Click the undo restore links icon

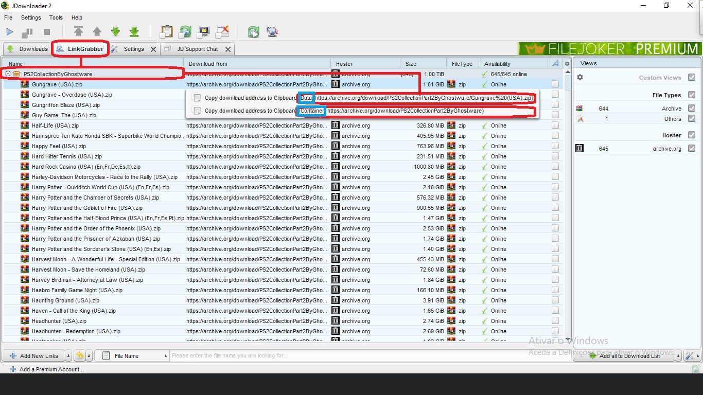pos(80,356)
